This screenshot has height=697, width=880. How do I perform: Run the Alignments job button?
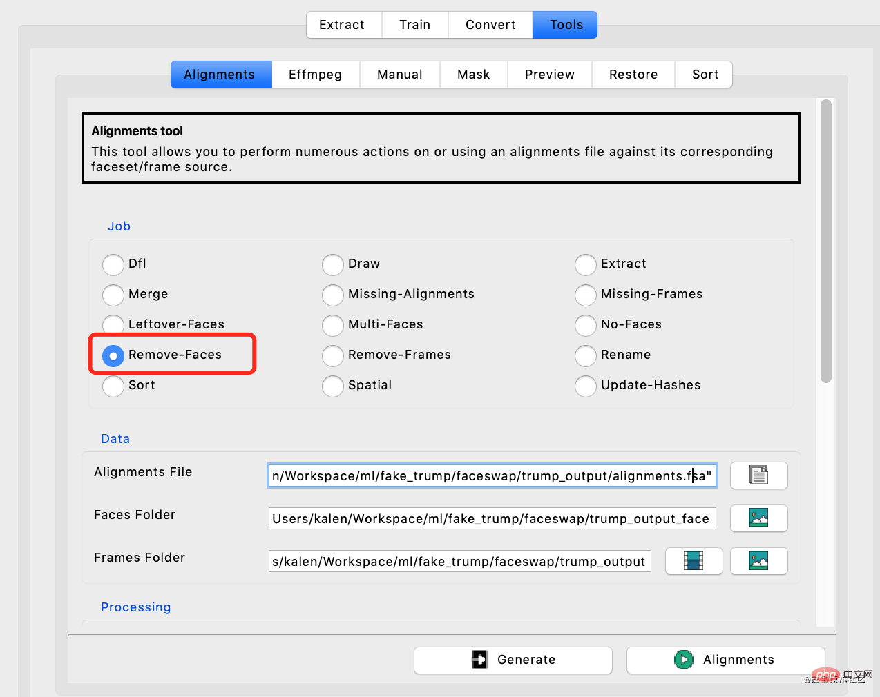[x=725, y=660]
